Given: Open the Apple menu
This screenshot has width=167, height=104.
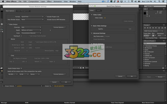Looking at the screenshot, I should [x=3, y=1].
